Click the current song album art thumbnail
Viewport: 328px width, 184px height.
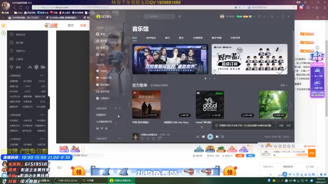pos(136,137)
